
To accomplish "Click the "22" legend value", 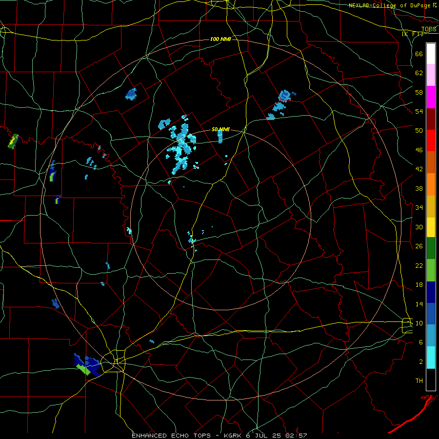I will 419,265.
